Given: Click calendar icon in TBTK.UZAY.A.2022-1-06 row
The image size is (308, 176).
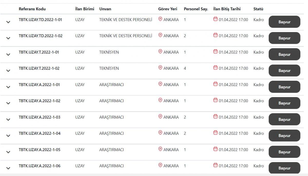Looking at the screenshot, I should 215,165.
